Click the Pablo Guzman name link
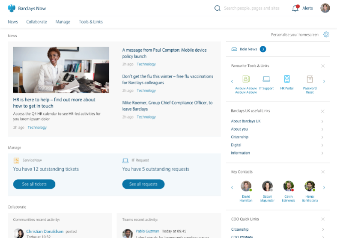Screen dimensions: 337x238 tap(147, 231)
